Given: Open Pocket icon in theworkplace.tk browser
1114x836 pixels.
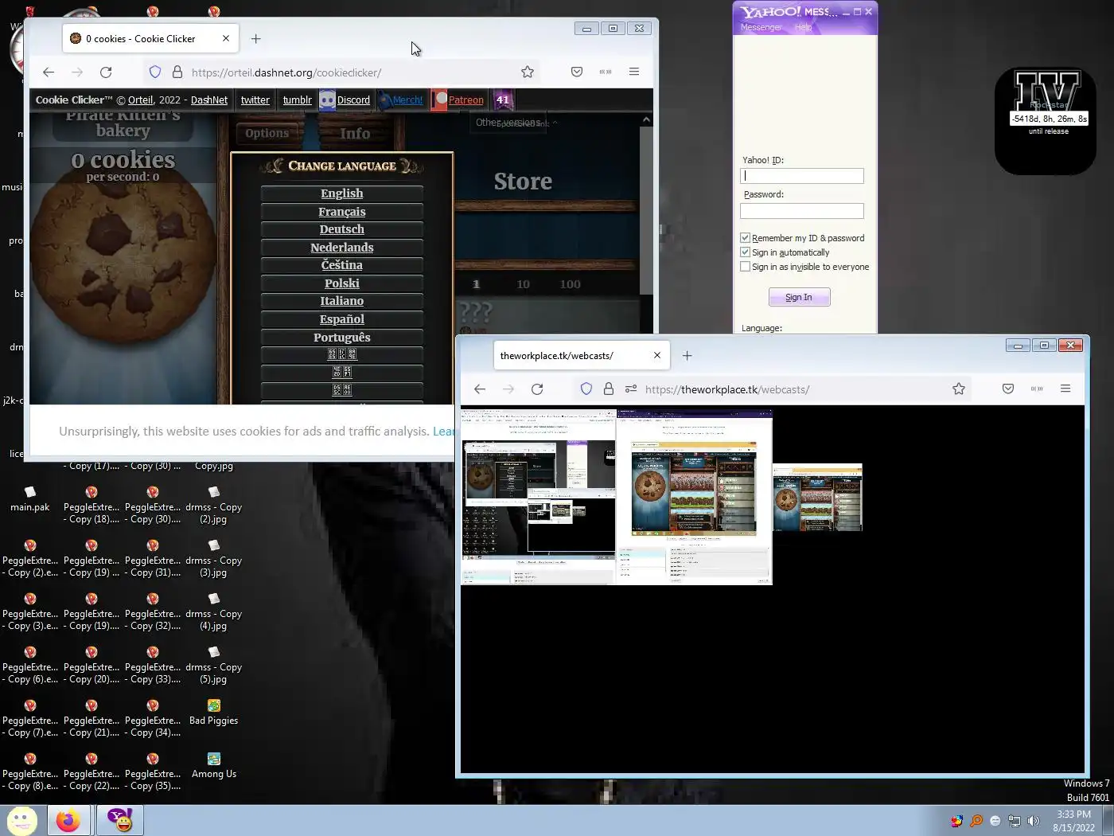Looking at the screenshot, I should [x=1008, y=389].
